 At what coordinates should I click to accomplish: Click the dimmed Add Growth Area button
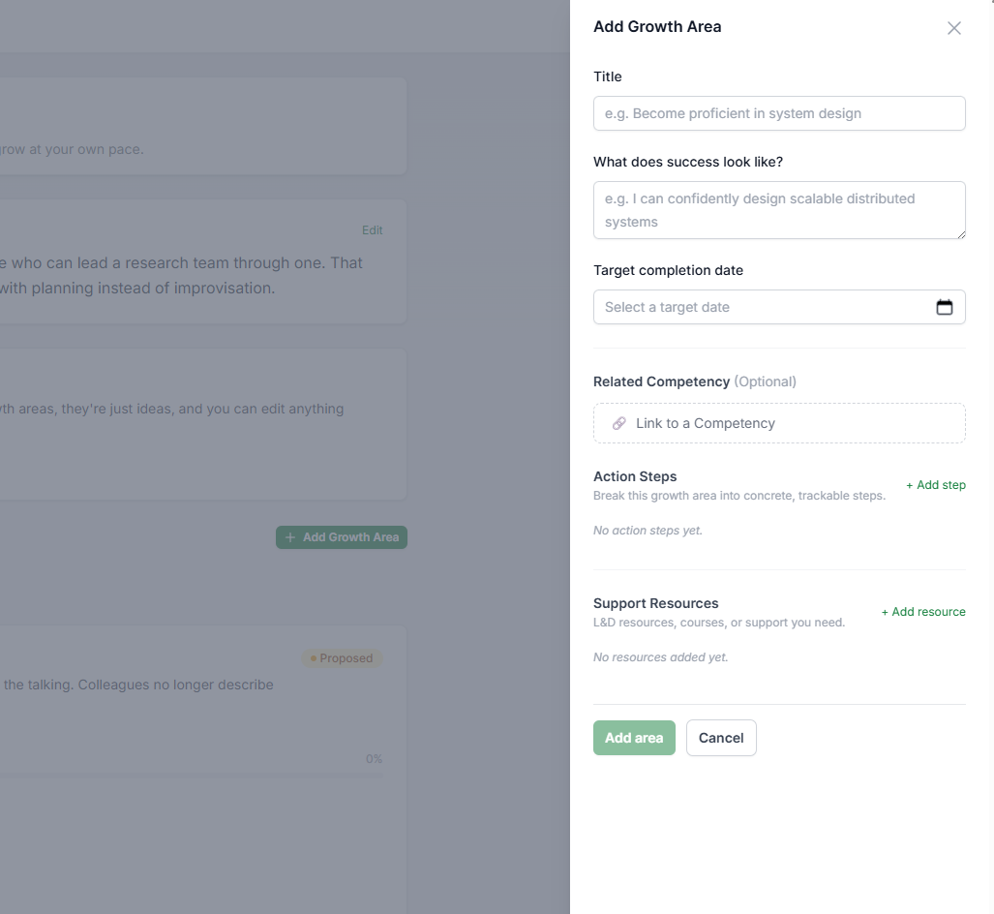(x=342, y=537)
